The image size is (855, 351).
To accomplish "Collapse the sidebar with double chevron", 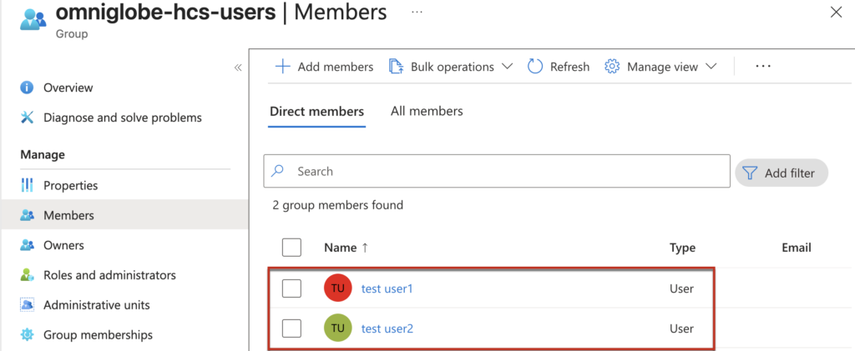I will pyautogui.click(x=238, y=68).
